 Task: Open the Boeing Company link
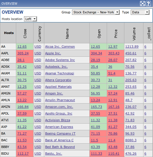click(60, 133)
